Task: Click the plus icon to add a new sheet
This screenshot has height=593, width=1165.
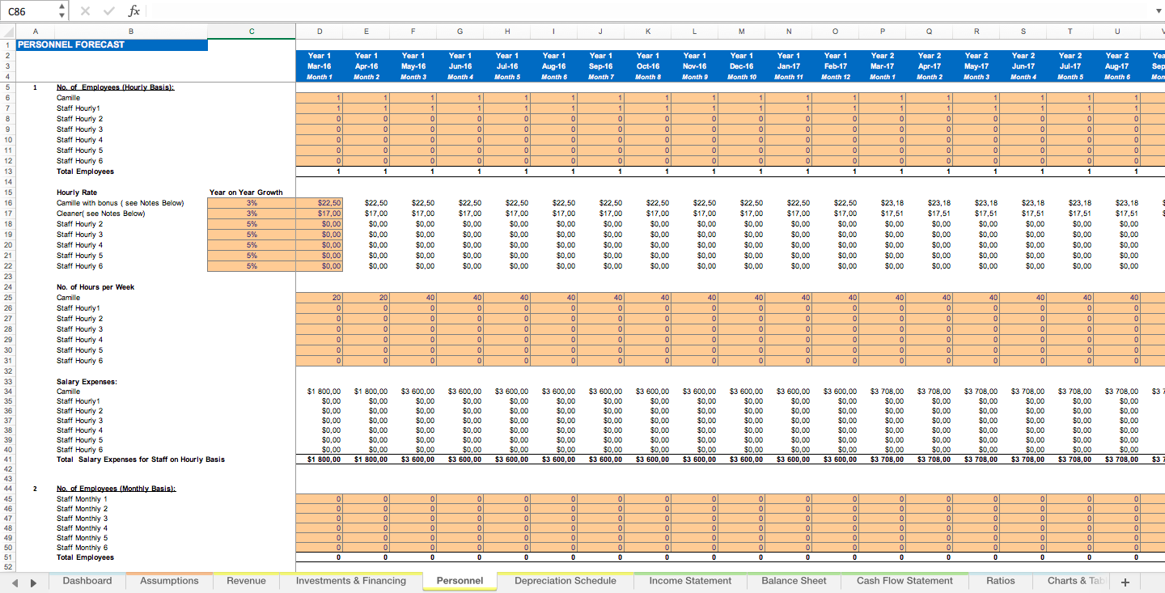Action: point(1125,581)
